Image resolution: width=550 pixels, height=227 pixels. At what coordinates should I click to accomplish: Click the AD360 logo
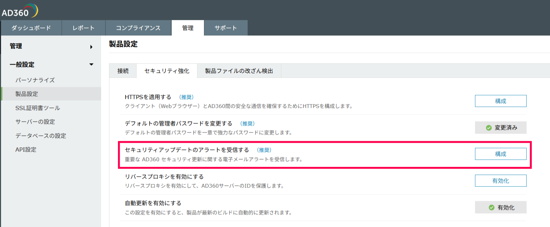(20, 11)
